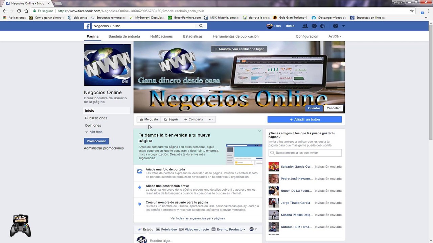Open the post-as page selector dropdown
Screen dimensions: 433x243
(x=253, y=229)
